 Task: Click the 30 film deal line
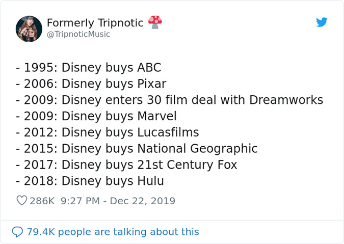(170, 100)
